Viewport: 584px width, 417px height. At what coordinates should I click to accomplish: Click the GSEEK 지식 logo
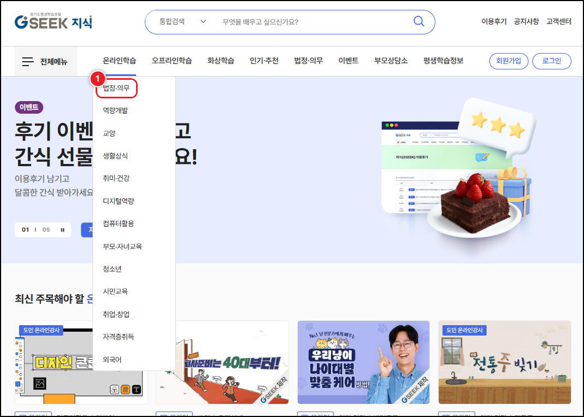(53, 21)
